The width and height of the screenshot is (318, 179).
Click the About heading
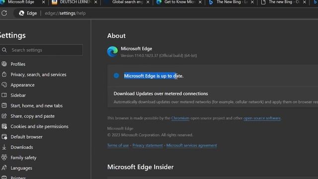(116, 36)
